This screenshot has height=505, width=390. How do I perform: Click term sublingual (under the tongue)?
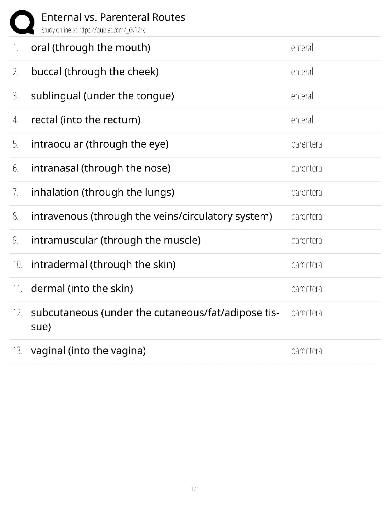click(x=102, y=96)
